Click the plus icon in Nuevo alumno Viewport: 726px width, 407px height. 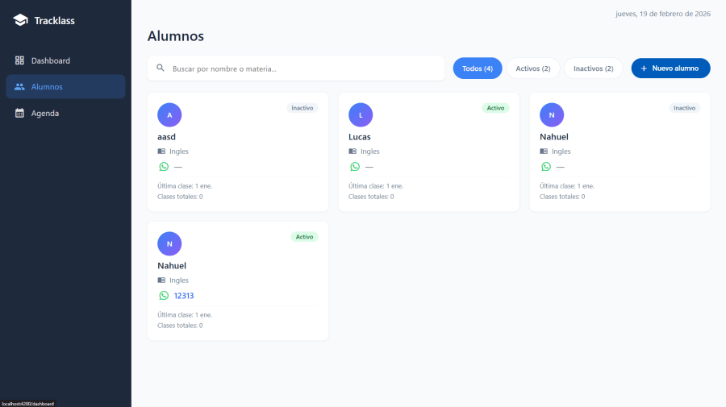pyautogui.click(x=644, y=69)
